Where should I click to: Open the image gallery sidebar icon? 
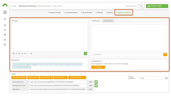click(x=5, y=40)
